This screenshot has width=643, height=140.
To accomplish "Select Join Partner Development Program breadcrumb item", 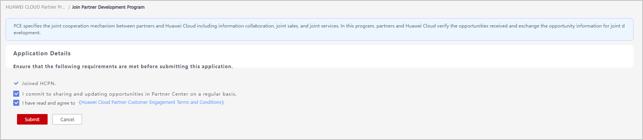I will (108, 7).
